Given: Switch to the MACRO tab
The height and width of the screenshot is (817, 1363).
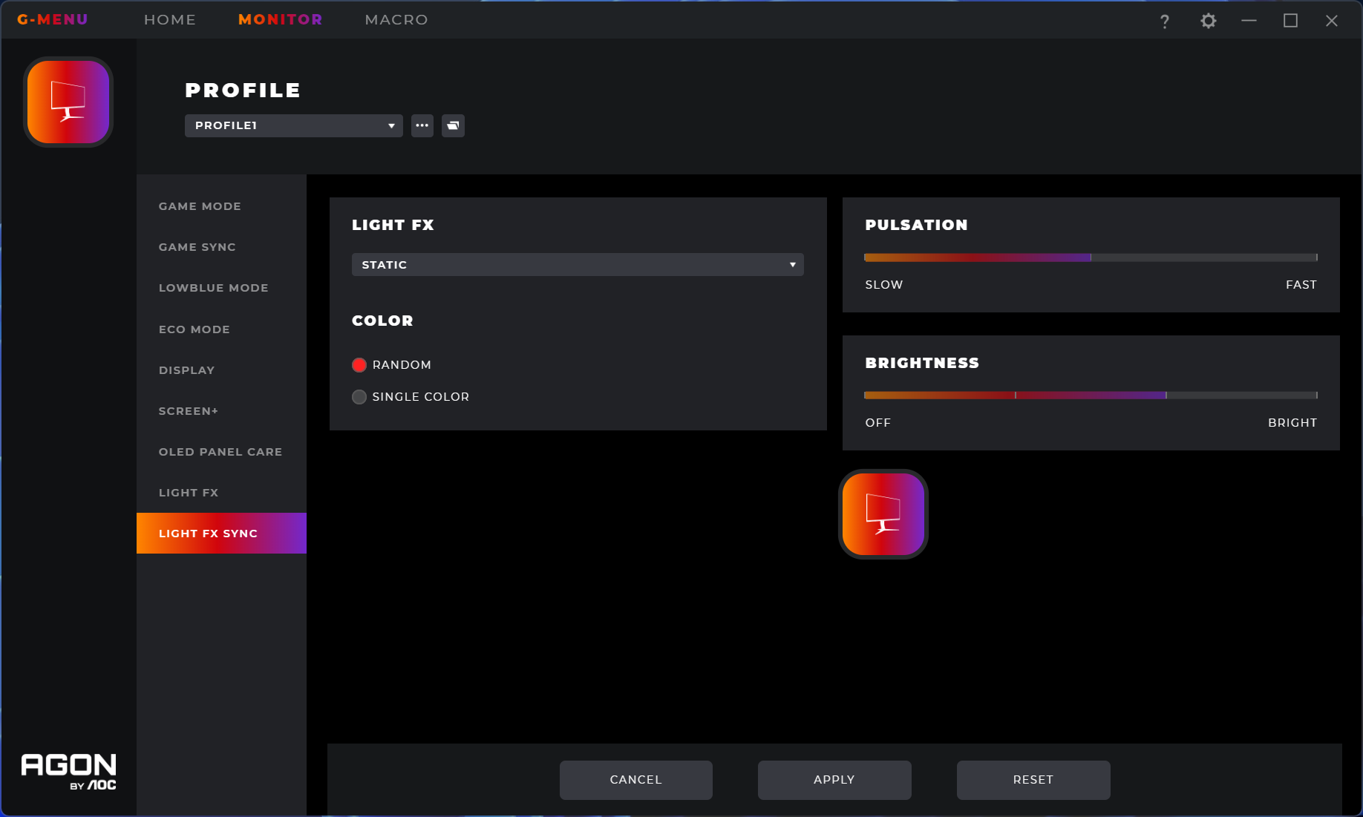Looking at the screenshot, I should (x=396, y=19).
